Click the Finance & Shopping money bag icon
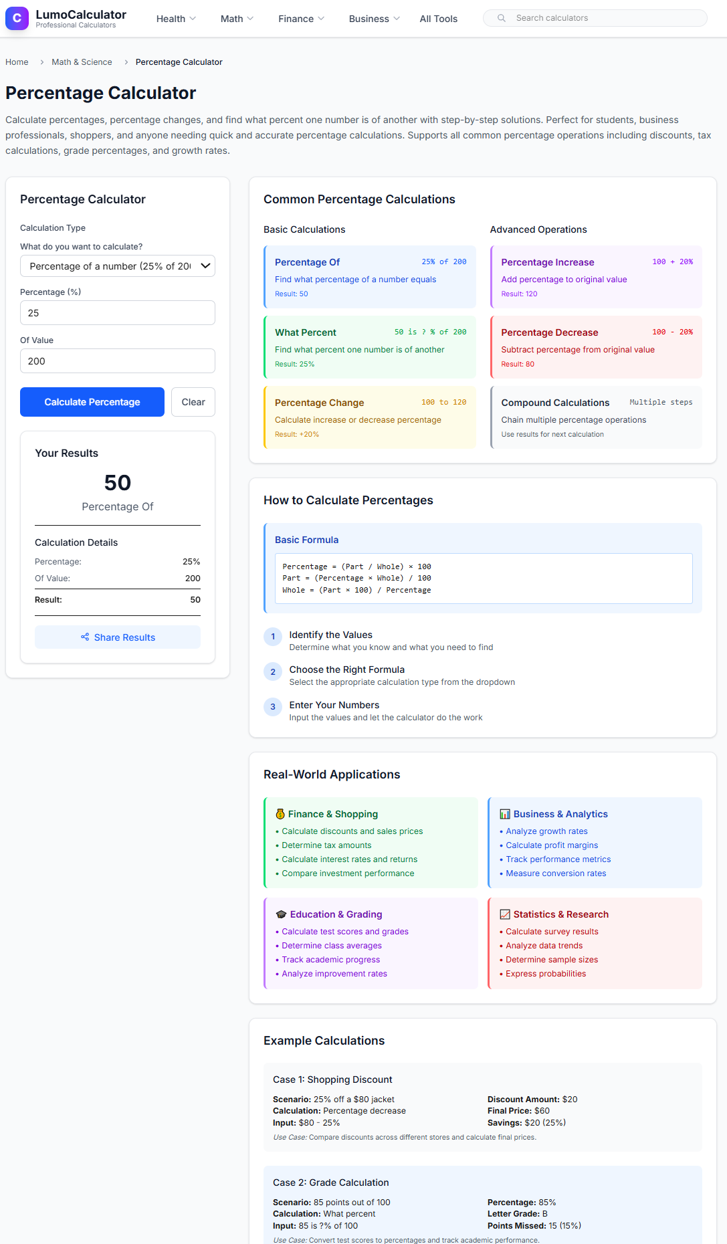The width and height of the screenshot is (727, 1244). coord(280,814)
